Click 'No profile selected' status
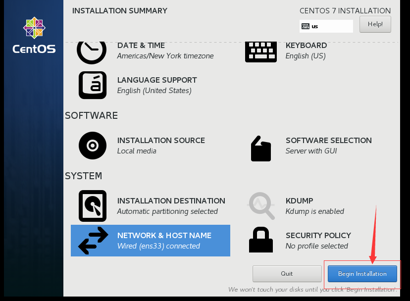The image size is (410, 301). click(x=316, y=246)
